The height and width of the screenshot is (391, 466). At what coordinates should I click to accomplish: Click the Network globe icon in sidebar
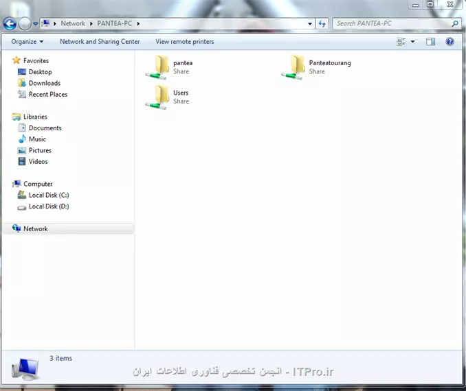(16, 228)
